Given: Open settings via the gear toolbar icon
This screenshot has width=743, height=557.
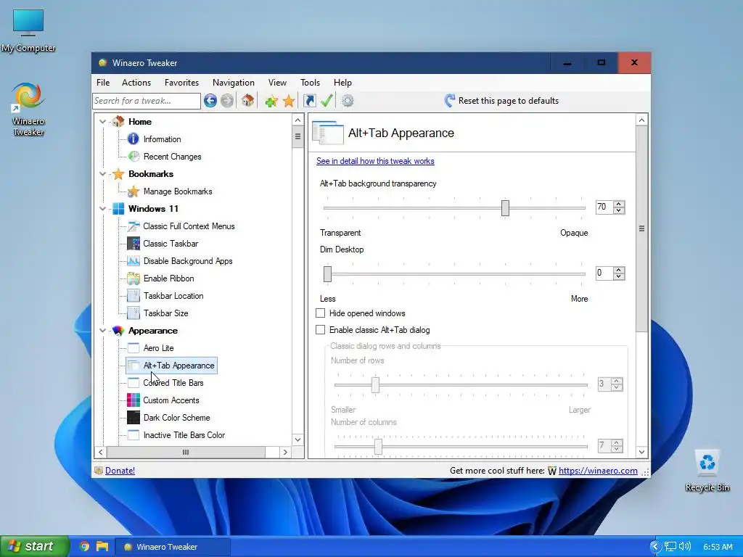Looking at the screenshot, I should pos(348,100).
